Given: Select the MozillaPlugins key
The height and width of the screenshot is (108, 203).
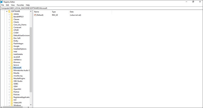Looking at the screenshot, I should click(19, 78).
